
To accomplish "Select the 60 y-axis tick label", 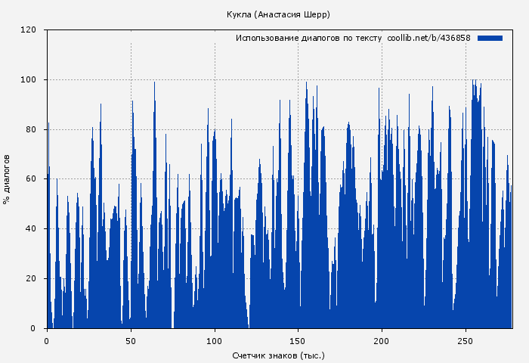I will click(x=31, y=179).
